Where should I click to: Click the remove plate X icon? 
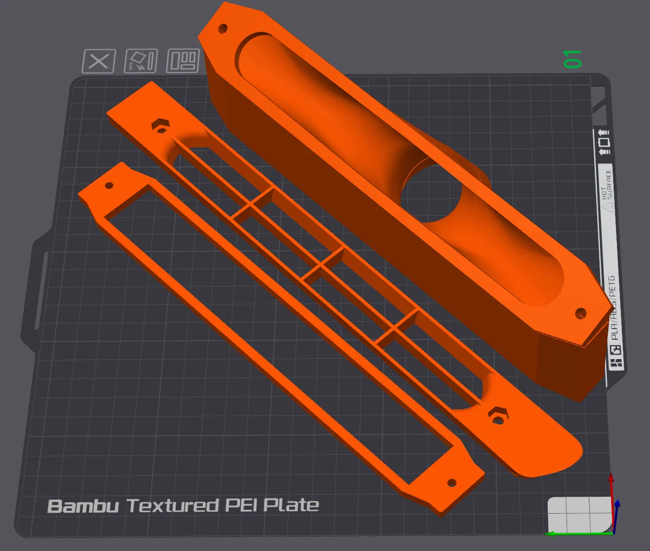click(x=99, y=62)
